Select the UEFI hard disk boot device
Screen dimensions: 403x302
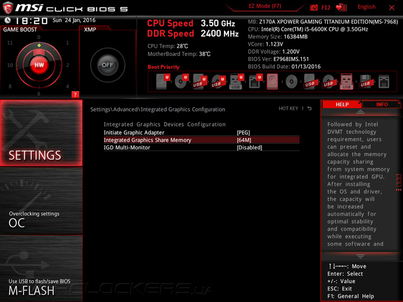[163, 82]
